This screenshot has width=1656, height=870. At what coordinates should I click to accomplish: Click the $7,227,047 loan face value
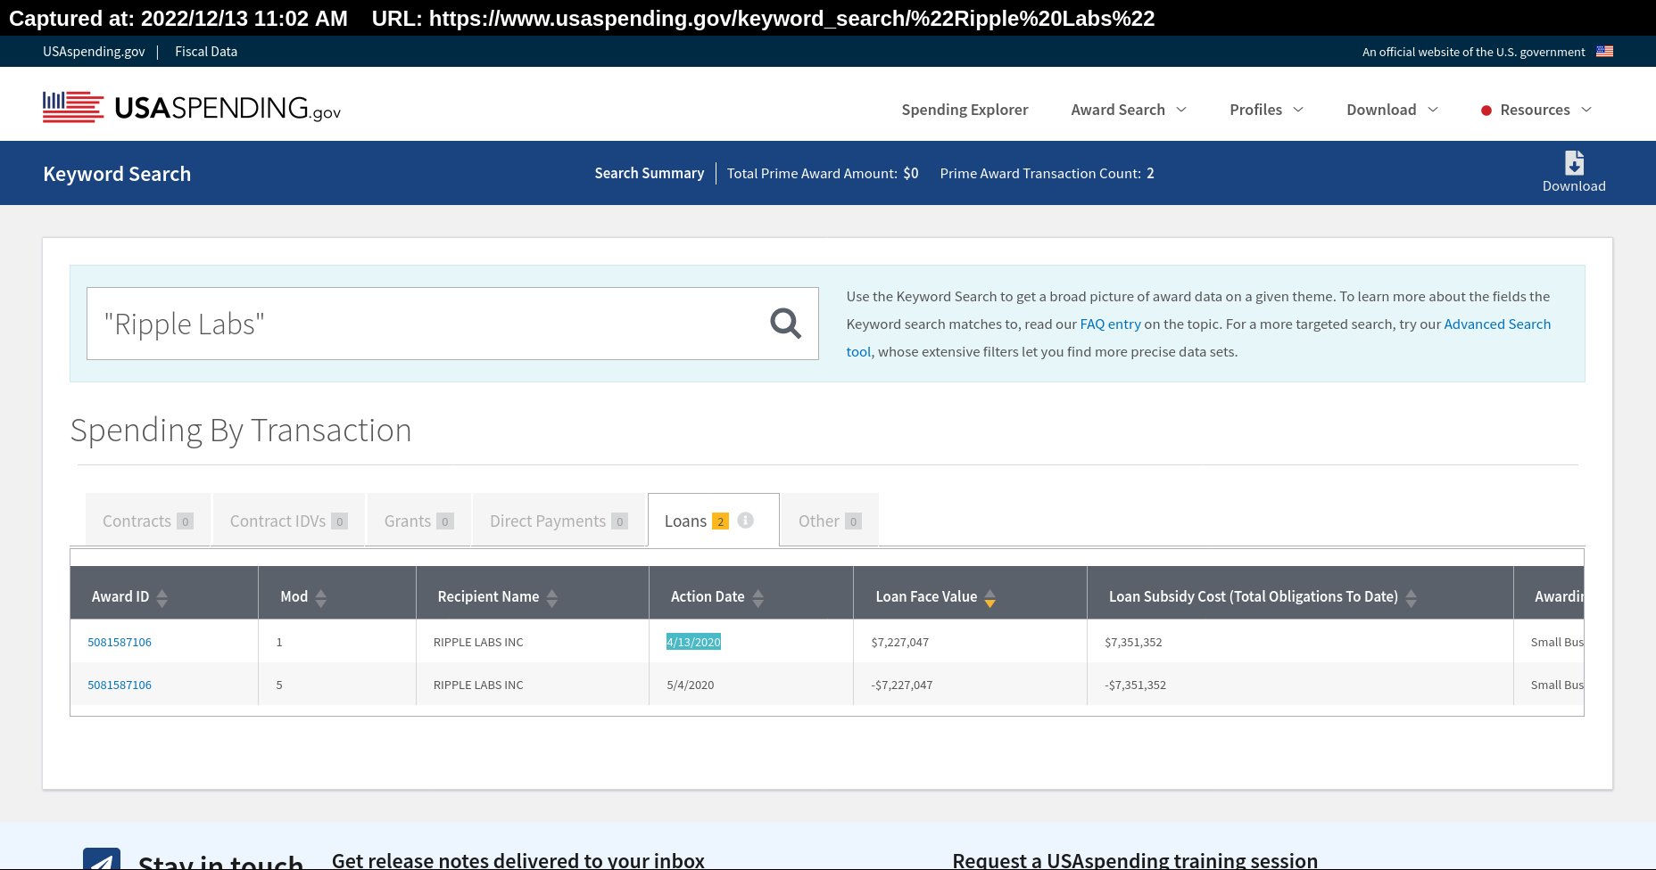[x=900, y=642]
